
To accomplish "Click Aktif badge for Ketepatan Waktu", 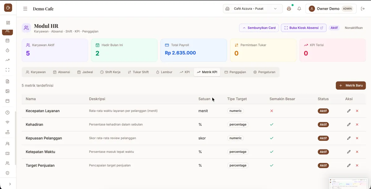I will tap(323, 152).
